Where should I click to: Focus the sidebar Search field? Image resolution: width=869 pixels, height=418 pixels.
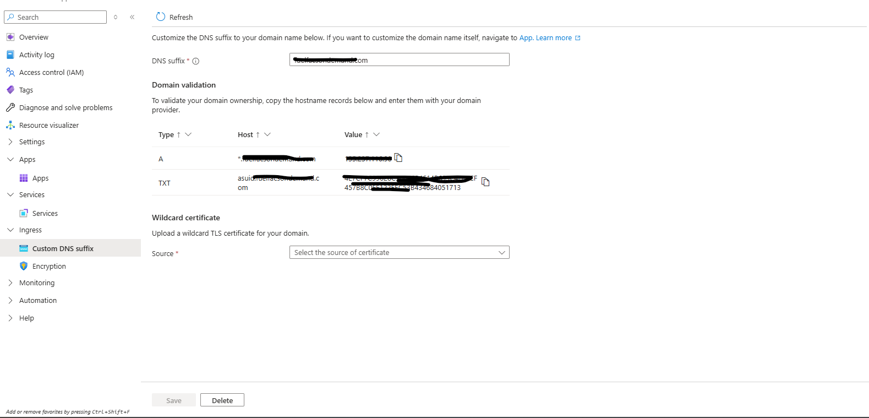click(x=55, y=17)
